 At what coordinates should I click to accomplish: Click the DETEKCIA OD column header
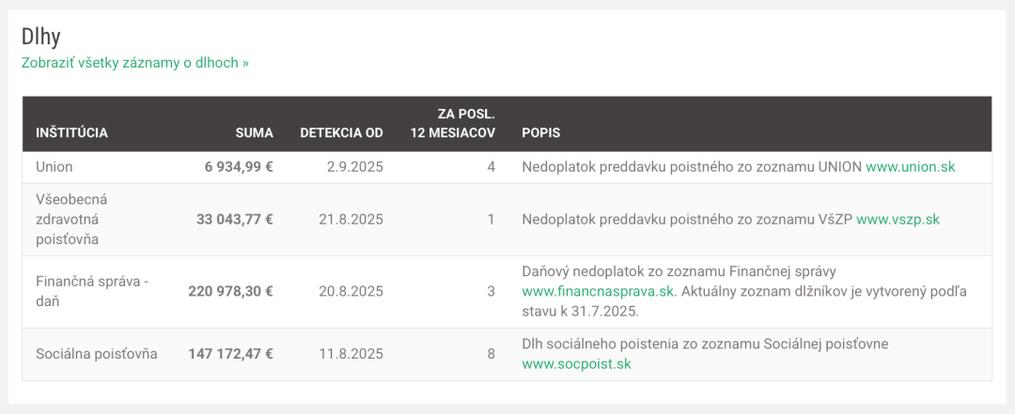pos(341,133)
